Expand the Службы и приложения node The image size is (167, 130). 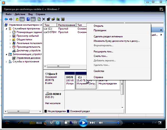click(7, 62)
